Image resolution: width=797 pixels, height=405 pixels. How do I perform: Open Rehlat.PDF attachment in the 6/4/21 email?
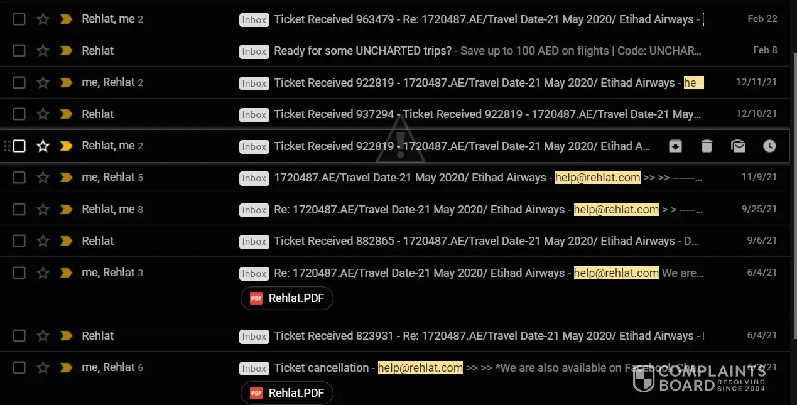(287, 298)
